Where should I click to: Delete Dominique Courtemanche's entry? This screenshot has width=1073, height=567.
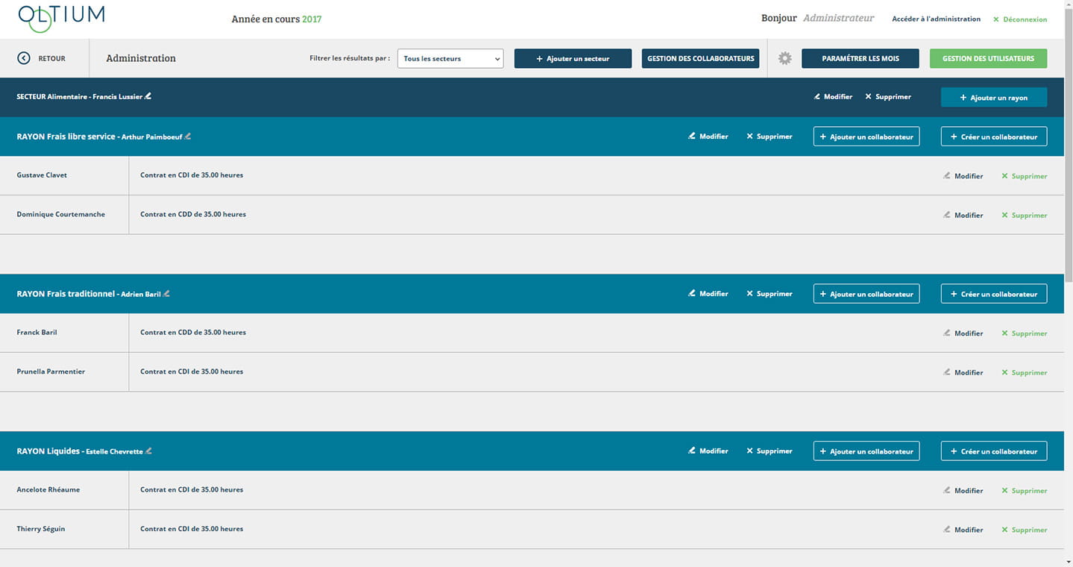tap(1025, 215)
